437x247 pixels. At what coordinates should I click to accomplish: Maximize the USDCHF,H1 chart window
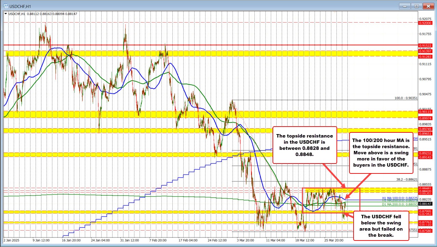pos(416,6)
